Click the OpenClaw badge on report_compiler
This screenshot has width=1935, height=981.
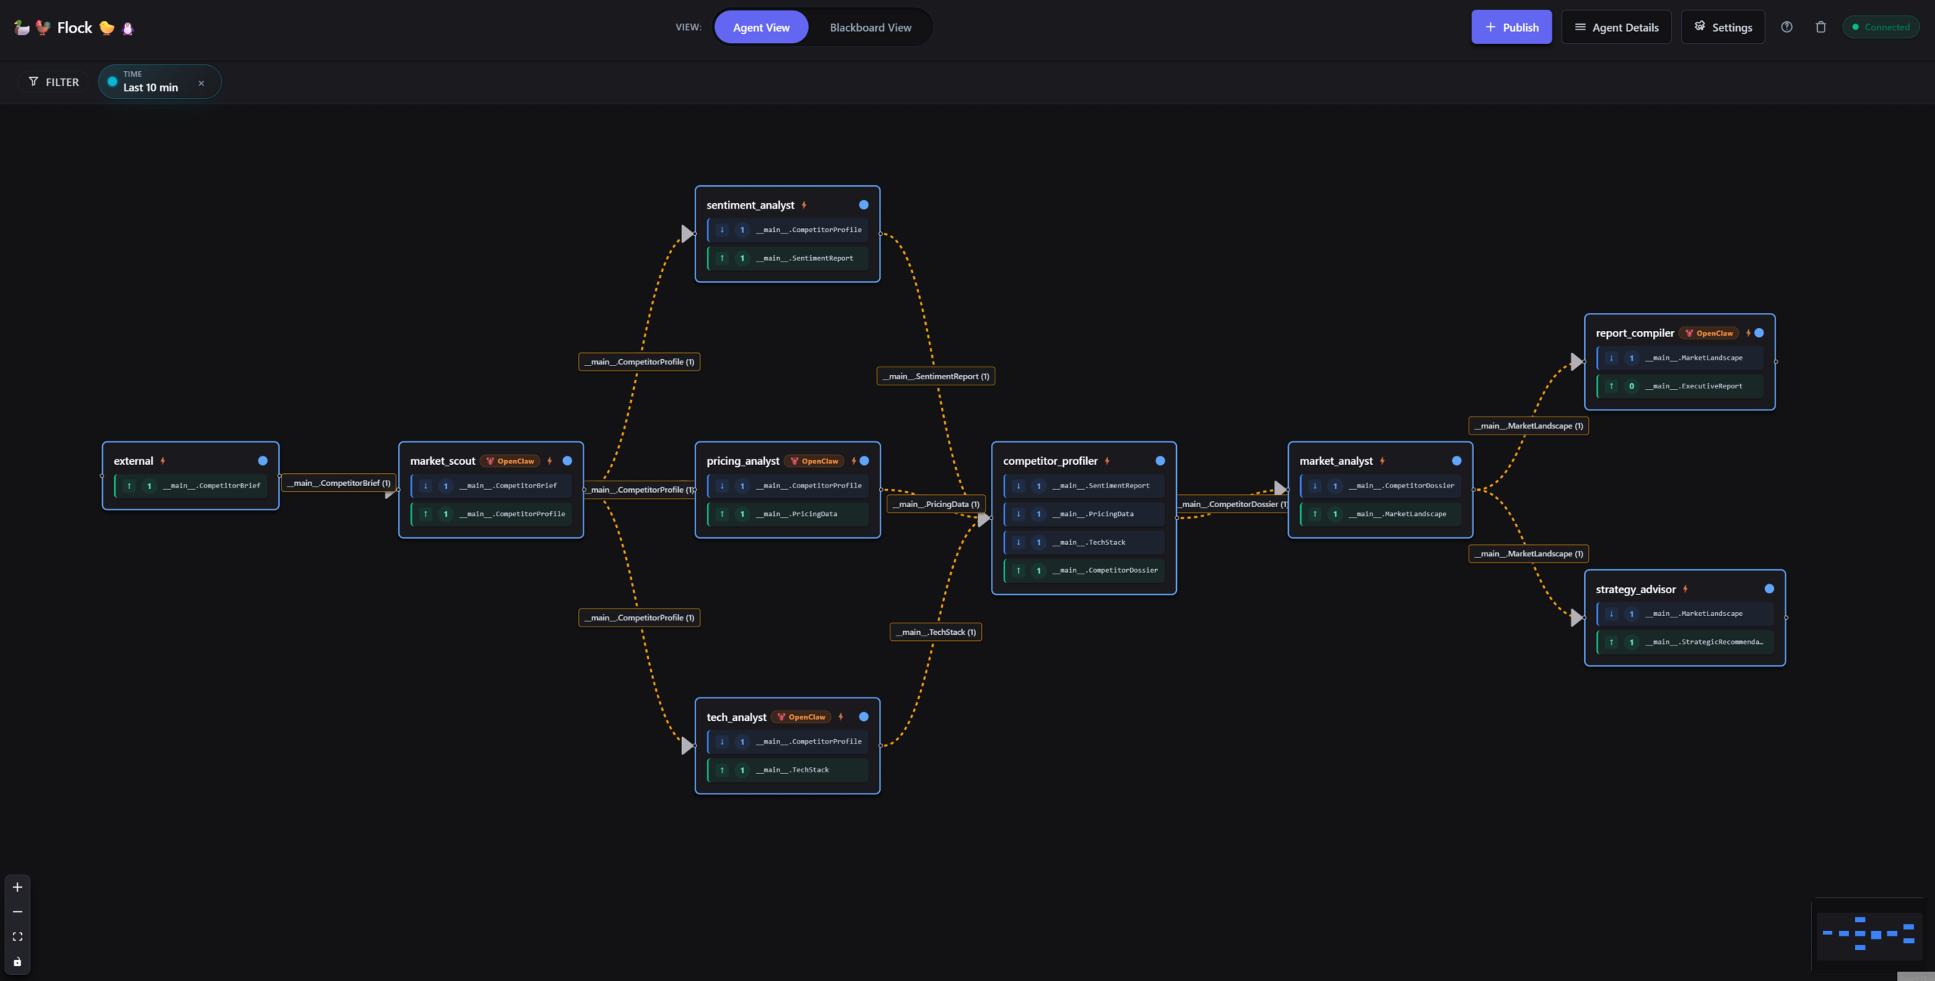pyautogui.click(x=1709, y=333)
